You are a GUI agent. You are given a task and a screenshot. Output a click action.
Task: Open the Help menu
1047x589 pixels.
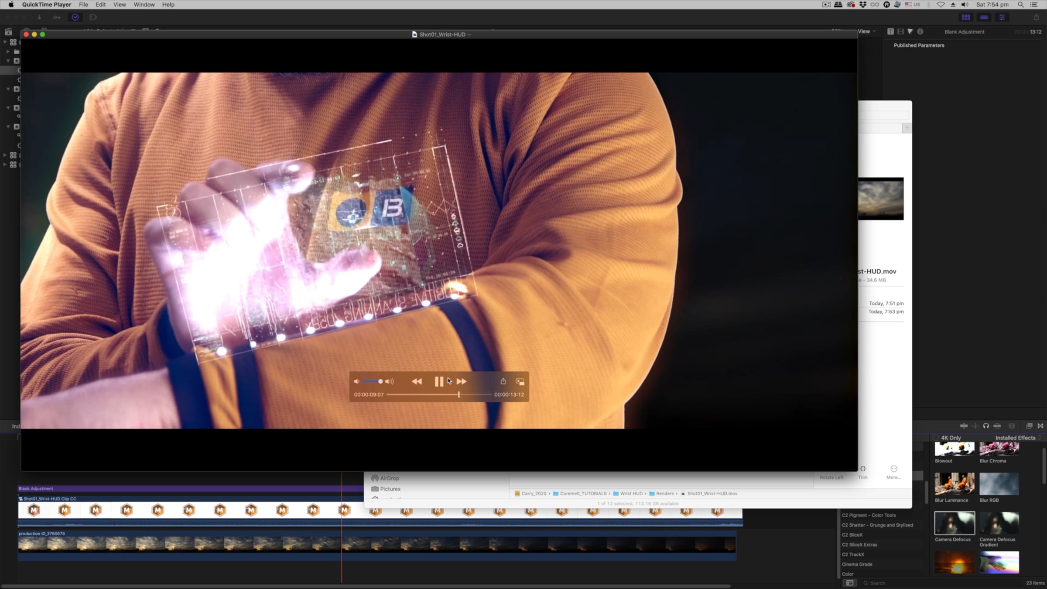168,4
